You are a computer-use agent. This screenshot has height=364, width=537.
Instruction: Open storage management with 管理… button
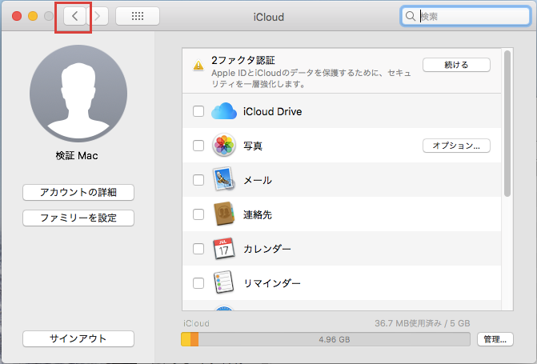click(495, 339)
